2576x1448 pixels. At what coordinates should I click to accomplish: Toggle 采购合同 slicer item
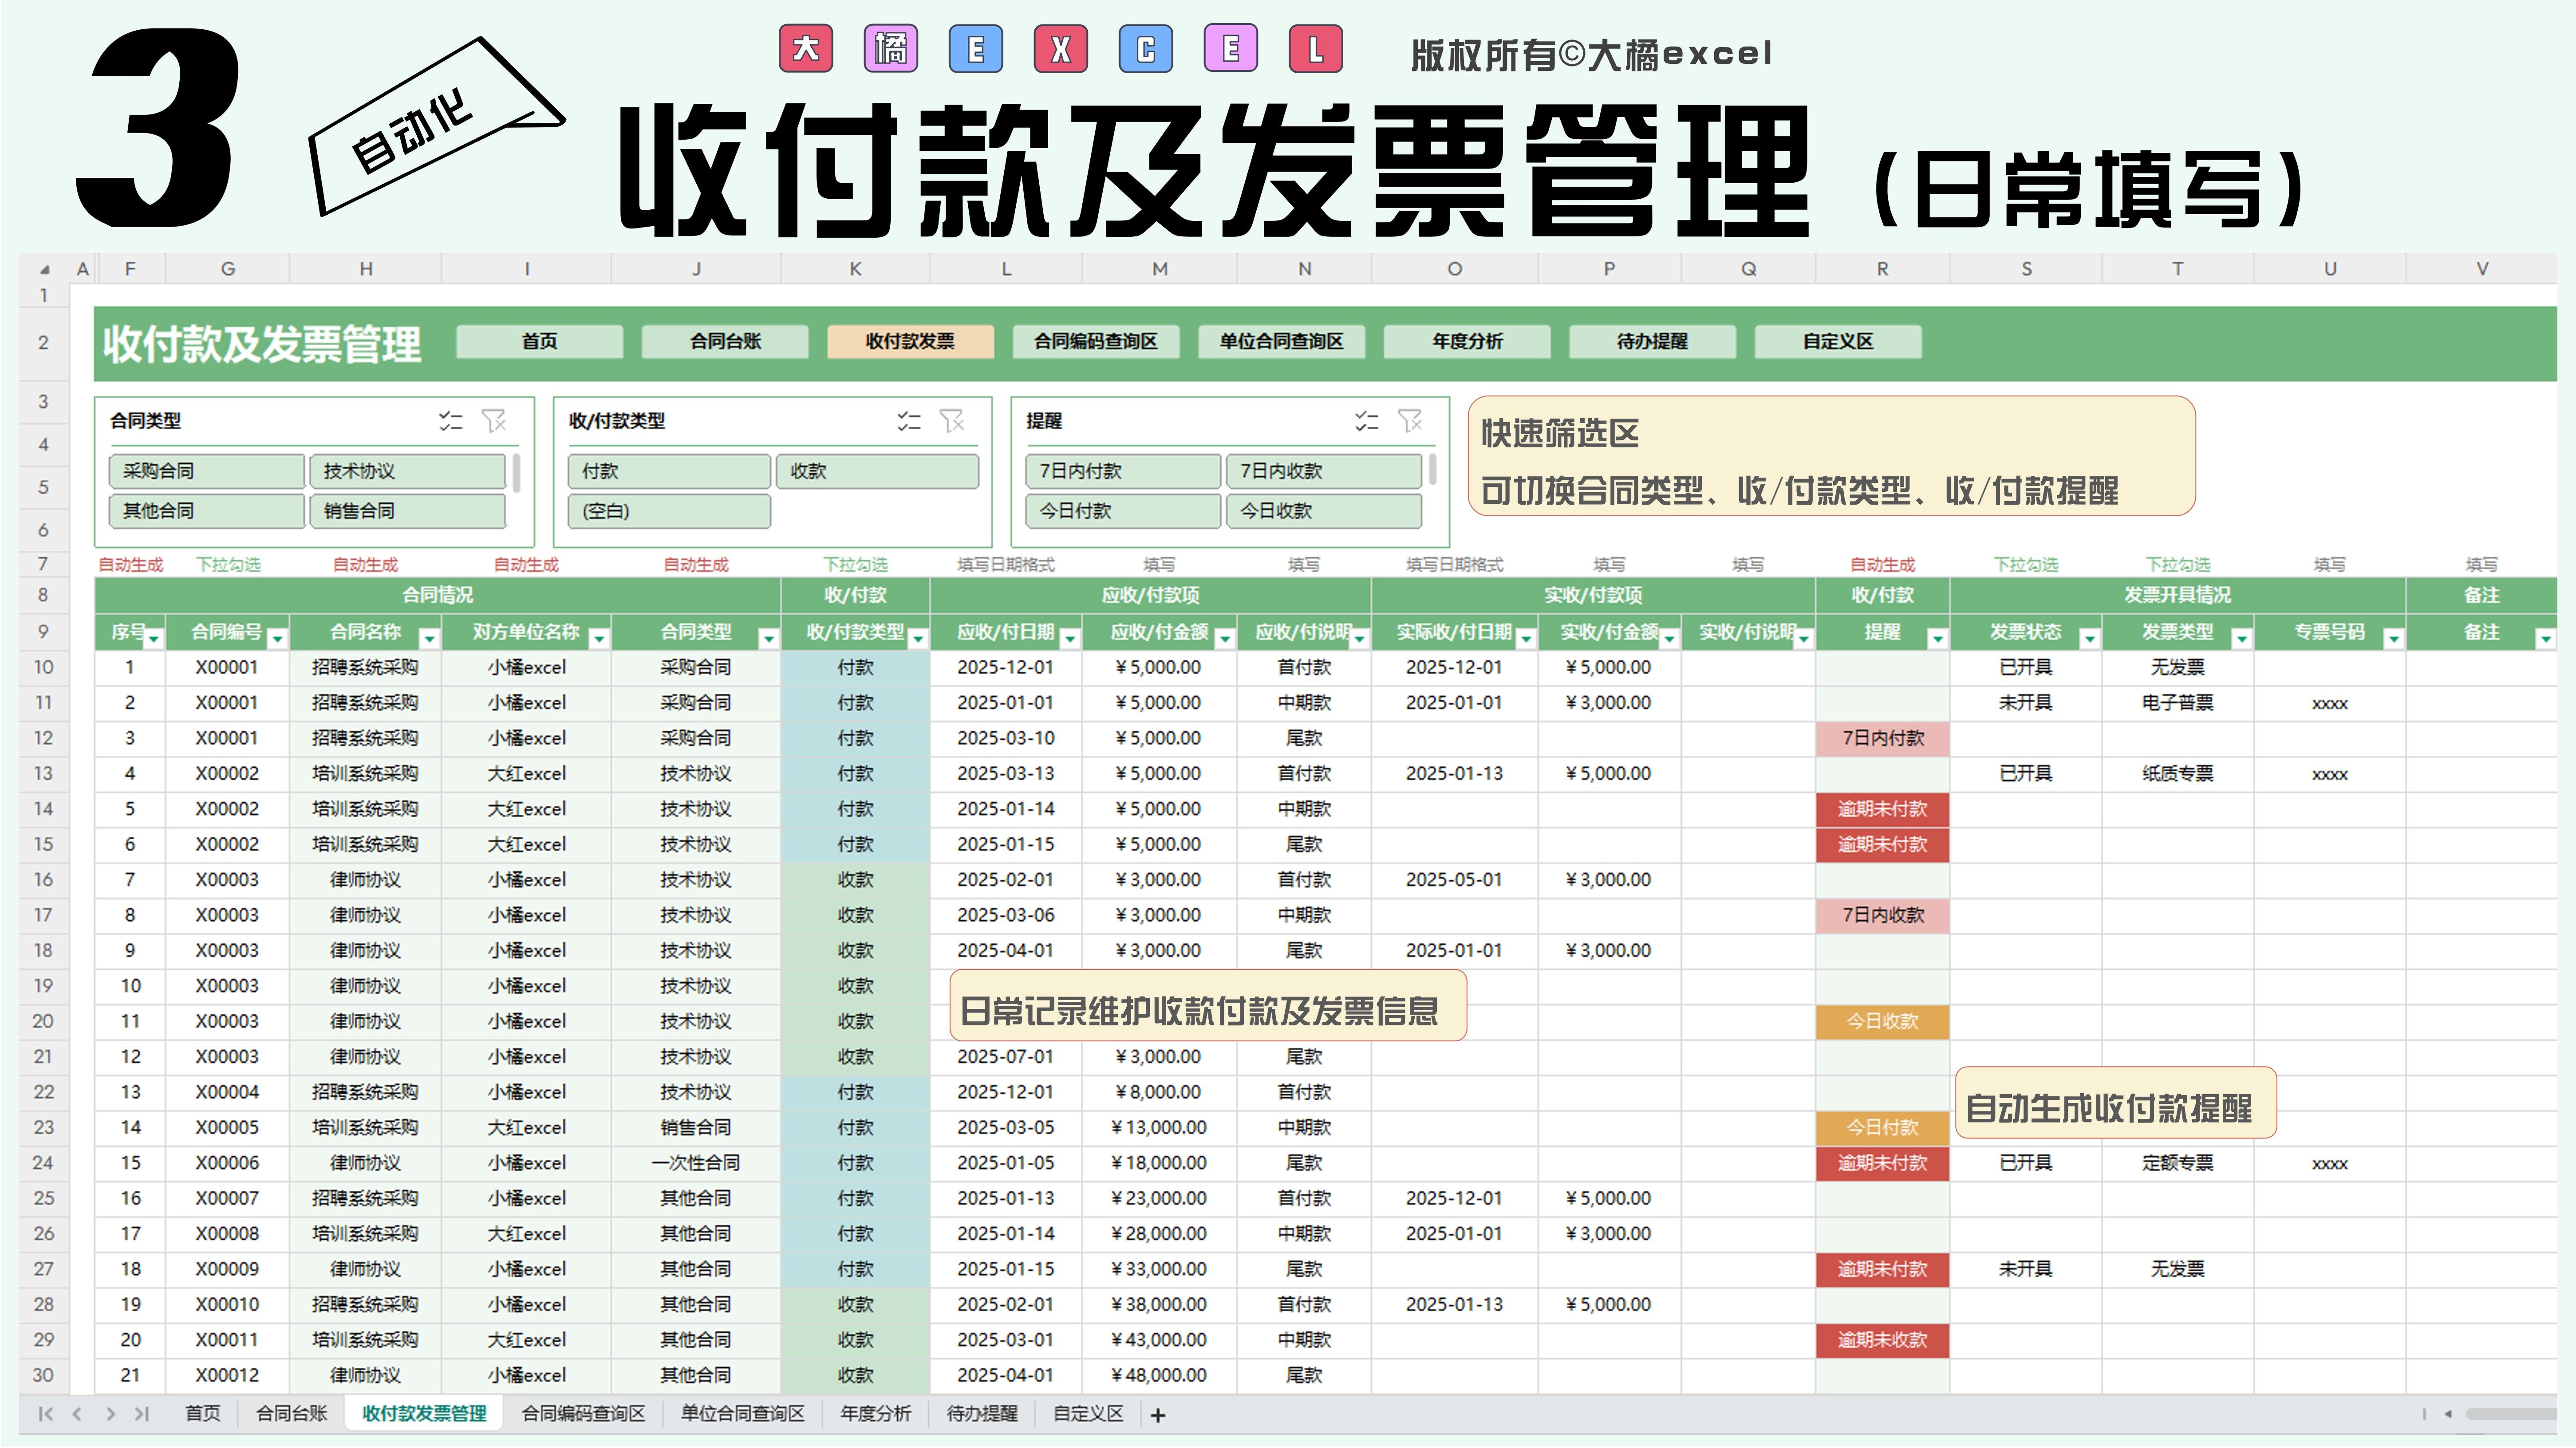coord(206,471)
